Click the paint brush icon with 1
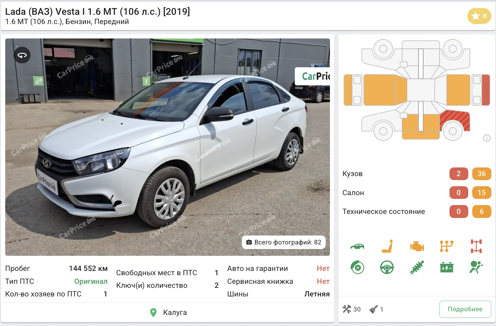 (x=373, y=309)
